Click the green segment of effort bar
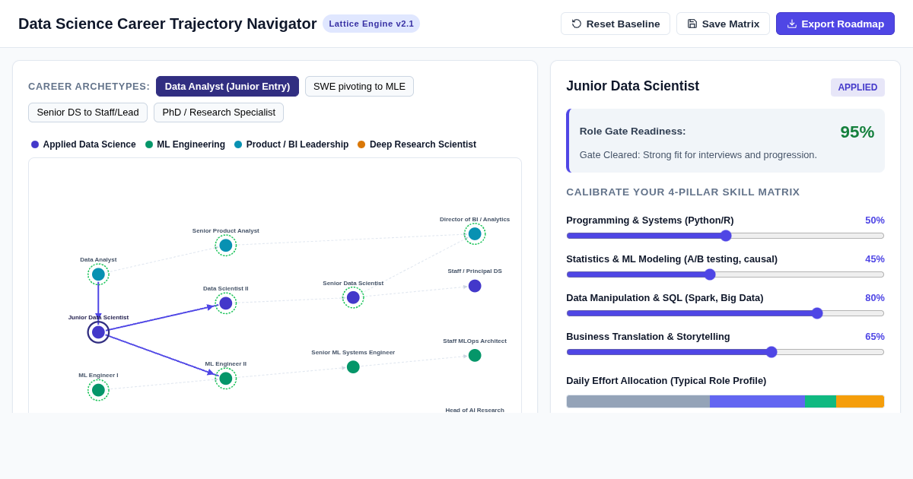The image size is (913, 479). click(820, 401)
